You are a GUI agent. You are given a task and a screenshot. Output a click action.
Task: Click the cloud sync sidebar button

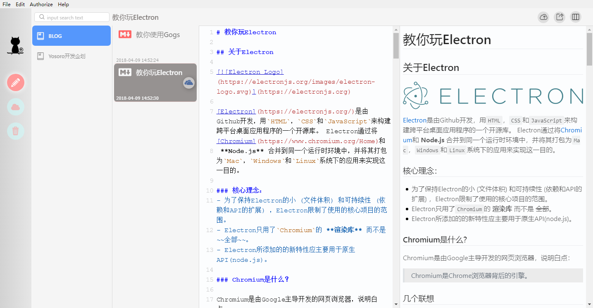tap(16, 107)
